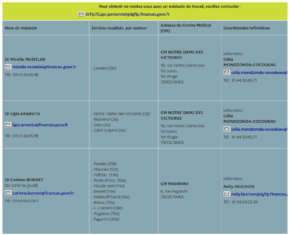Click envelope icon beside drfip75.ppr.personnel address
Screen dimensions: 290x235
81,14
